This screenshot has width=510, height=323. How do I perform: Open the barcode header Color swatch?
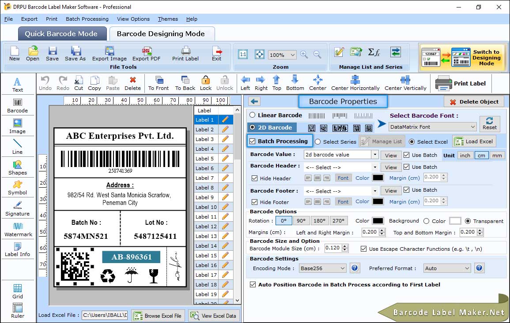378,178
